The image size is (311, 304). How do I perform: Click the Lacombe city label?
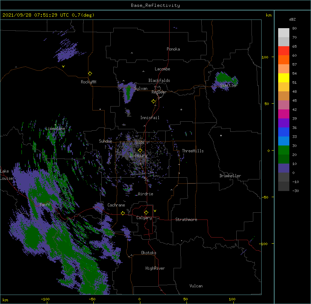pyautogui.click(x=162, y=69)
